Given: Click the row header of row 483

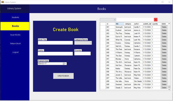Looking at the screenshot, I should tap(103, 33).
